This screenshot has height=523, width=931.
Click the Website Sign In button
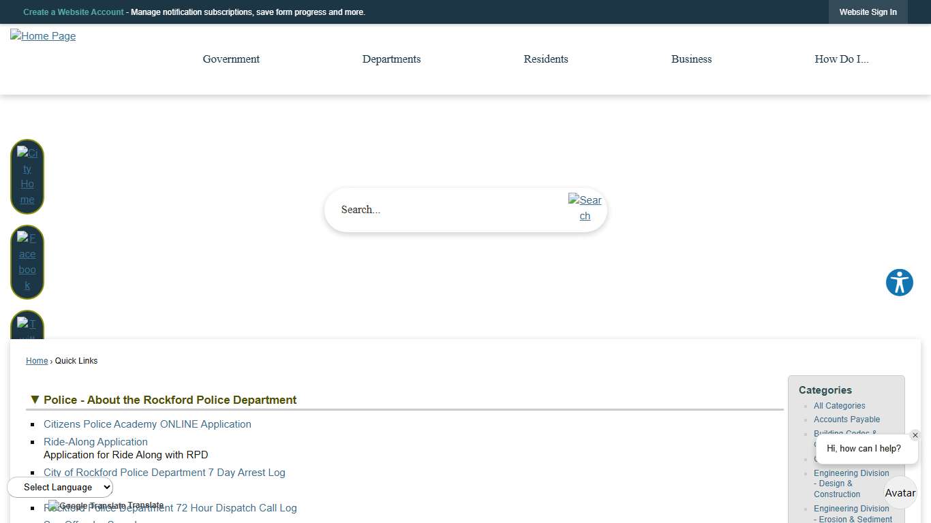coord(868,12)
